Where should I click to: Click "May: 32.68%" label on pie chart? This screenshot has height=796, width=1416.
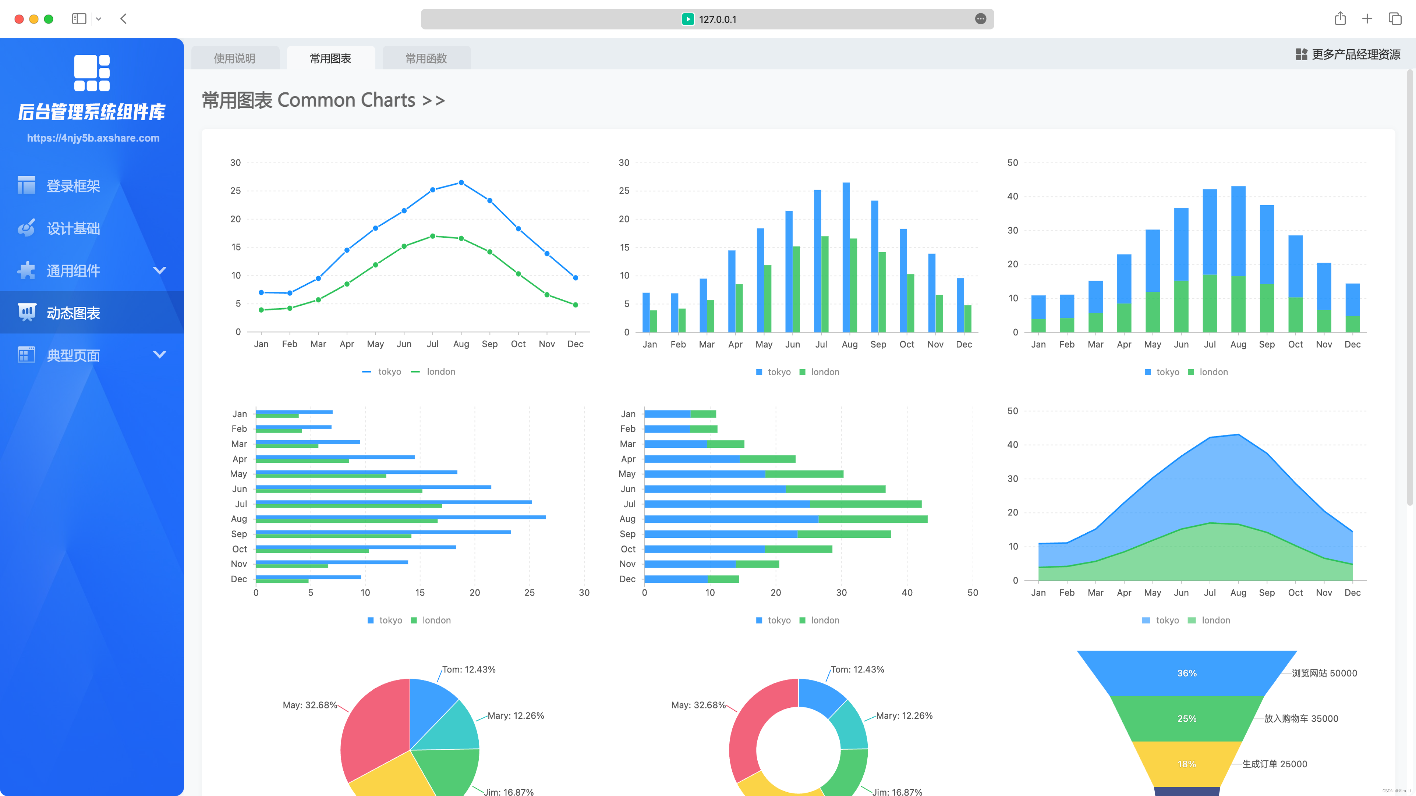310,705
